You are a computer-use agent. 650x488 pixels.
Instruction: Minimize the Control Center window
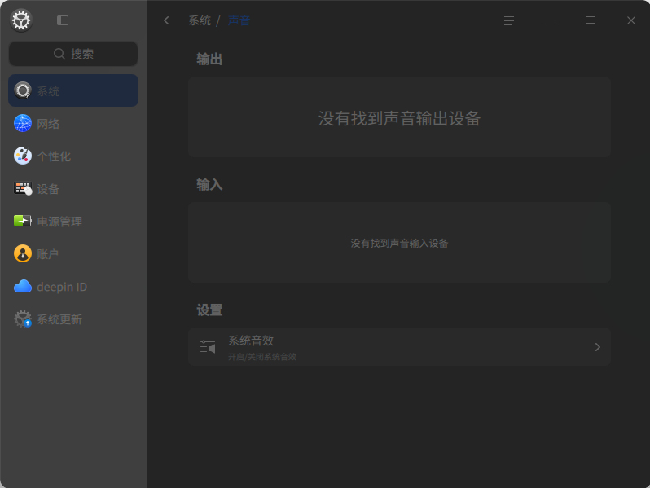tap(550, 20)
